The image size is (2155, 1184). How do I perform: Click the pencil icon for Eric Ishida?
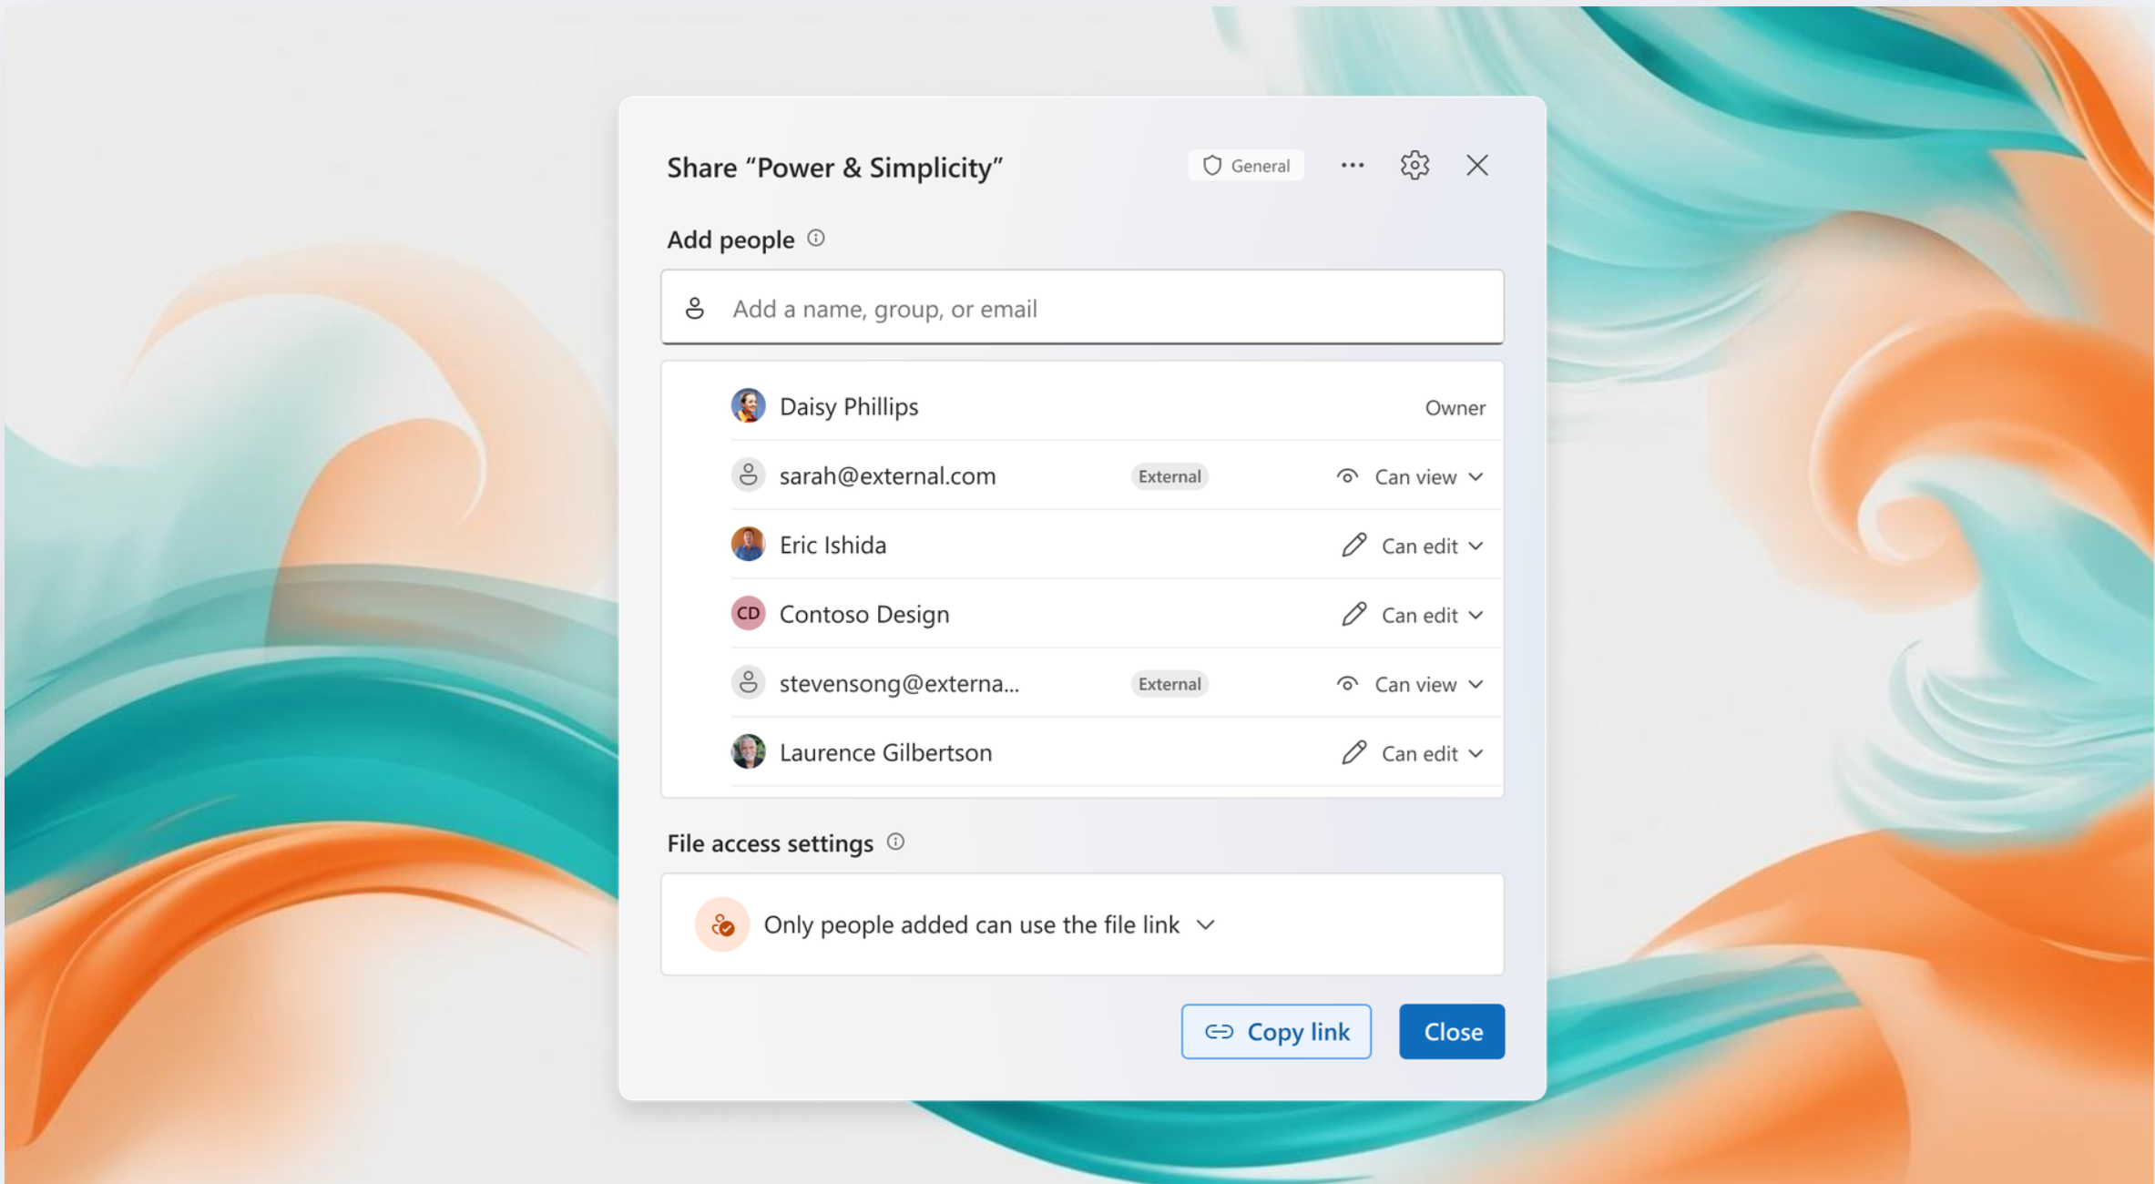coord(1353,546)
